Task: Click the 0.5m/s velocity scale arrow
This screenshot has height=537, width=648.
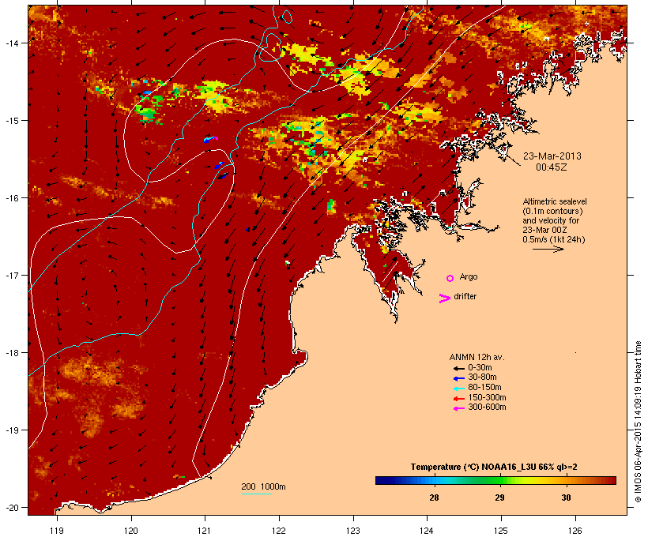Action: pyautogui.click(x=548, y=249)
